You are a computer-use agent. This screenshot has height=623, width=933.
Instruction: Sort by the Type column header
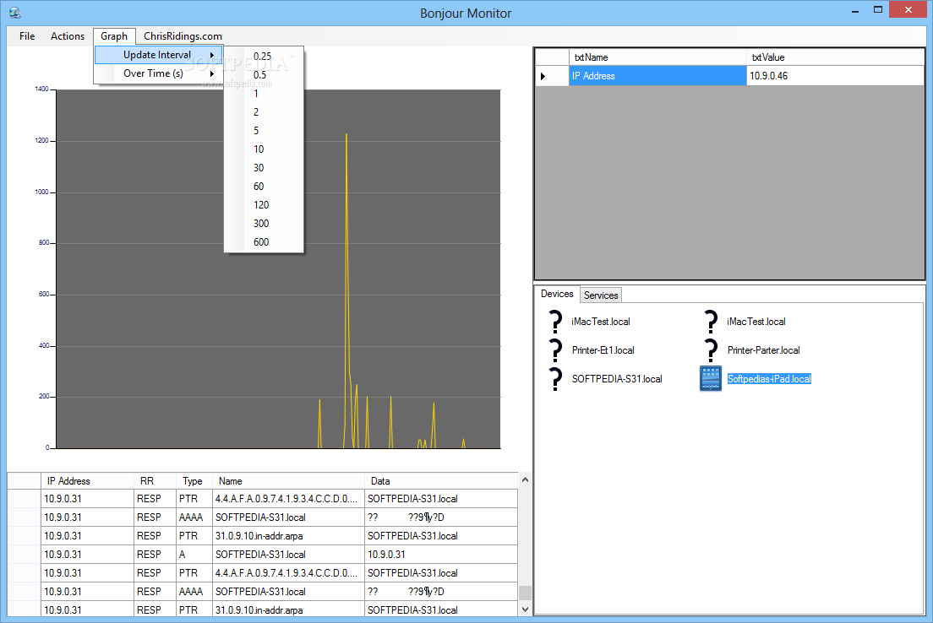[x=194, y=481]
